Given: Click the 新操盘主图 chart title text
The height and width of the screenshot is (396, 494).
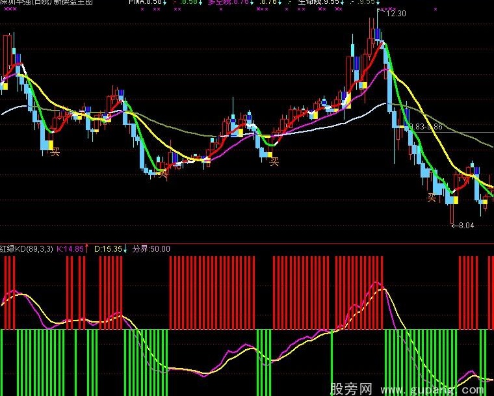Looking at the screenshot, I should pyautogui.click(x=71, y=2).
